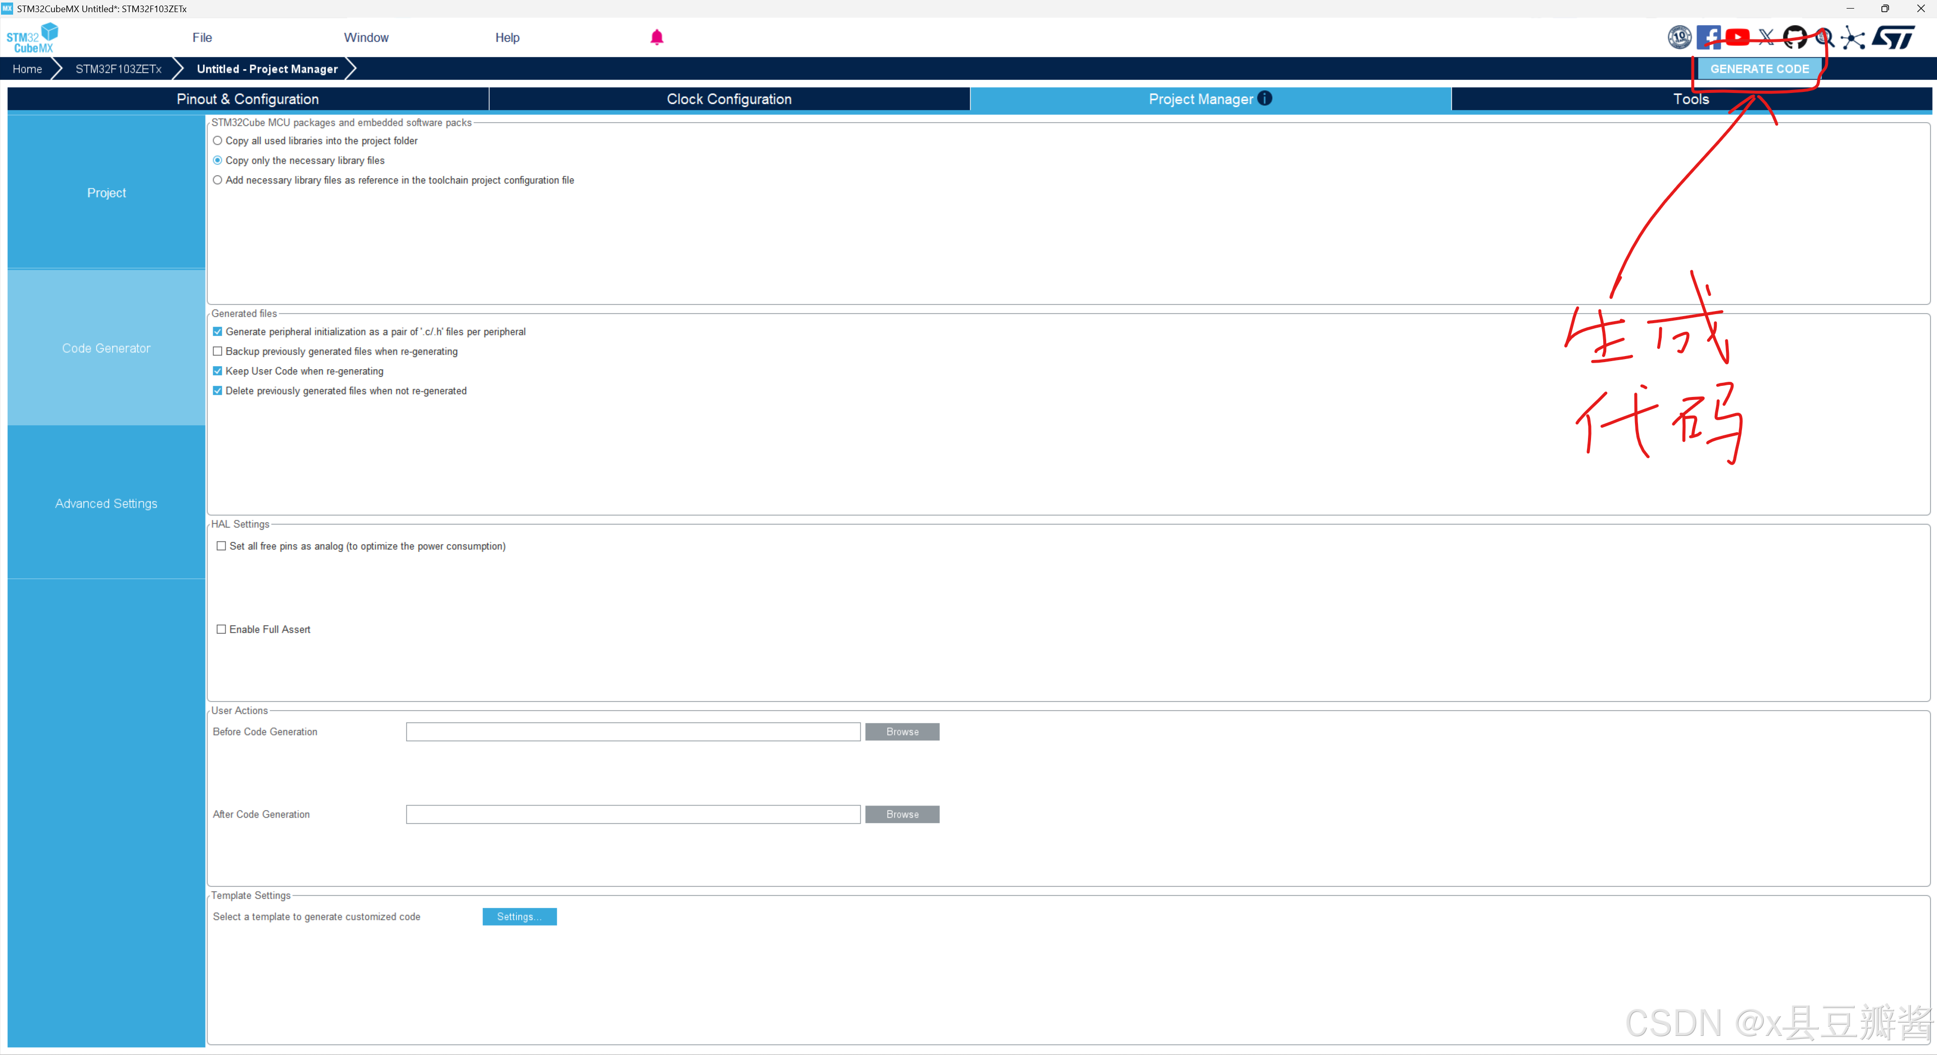This screenshot has height=1055, width=1937.
Task: Open the Facebook link icon
Action: click(1708, 37)
